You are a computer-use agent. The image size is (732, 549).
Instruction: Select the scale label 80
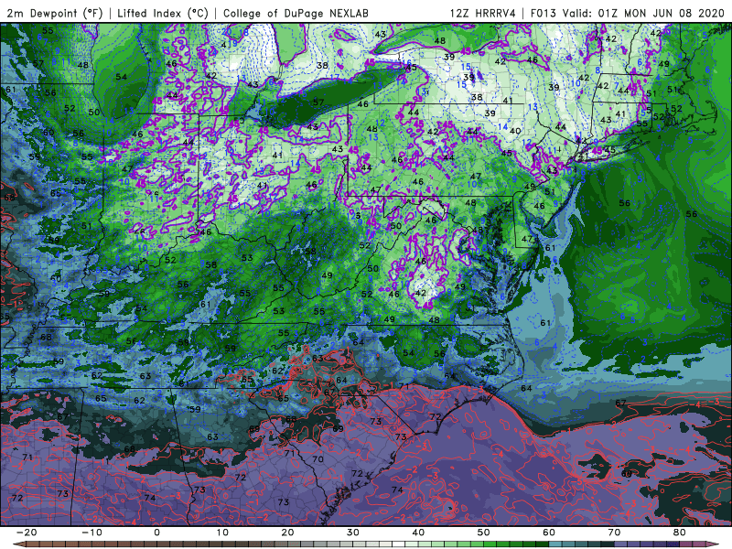click(x=680, y=533)
